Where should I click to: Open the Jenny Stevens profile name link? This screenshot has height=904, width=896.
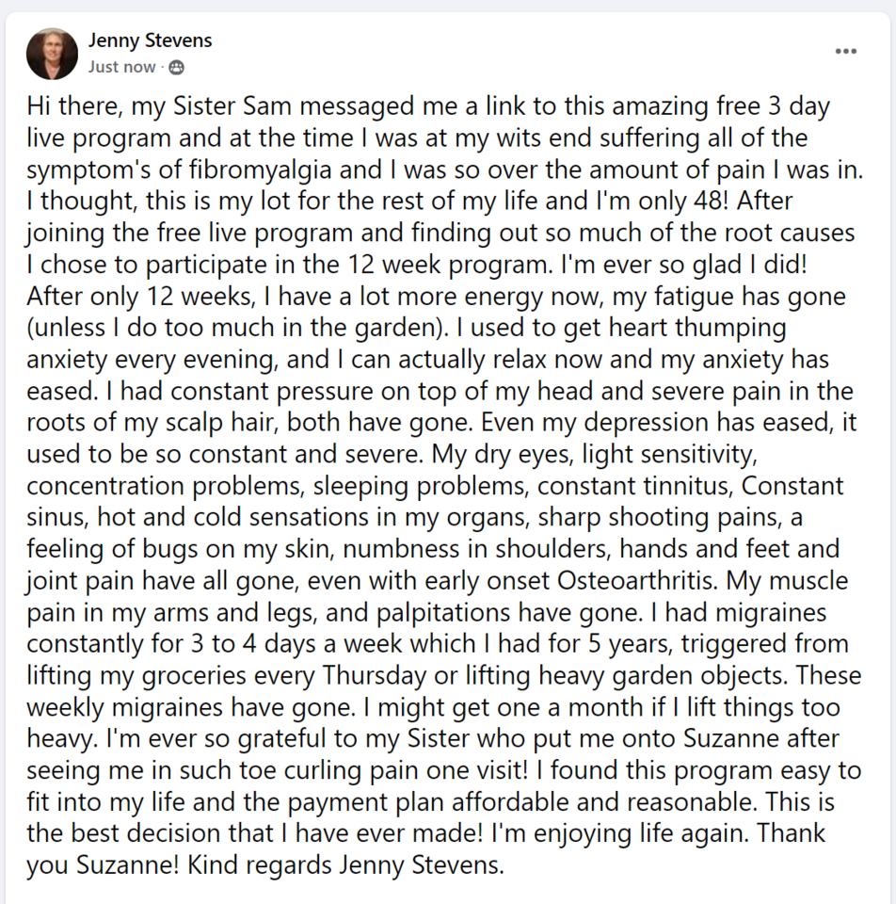pyautogui.click(x=150, y=40)
